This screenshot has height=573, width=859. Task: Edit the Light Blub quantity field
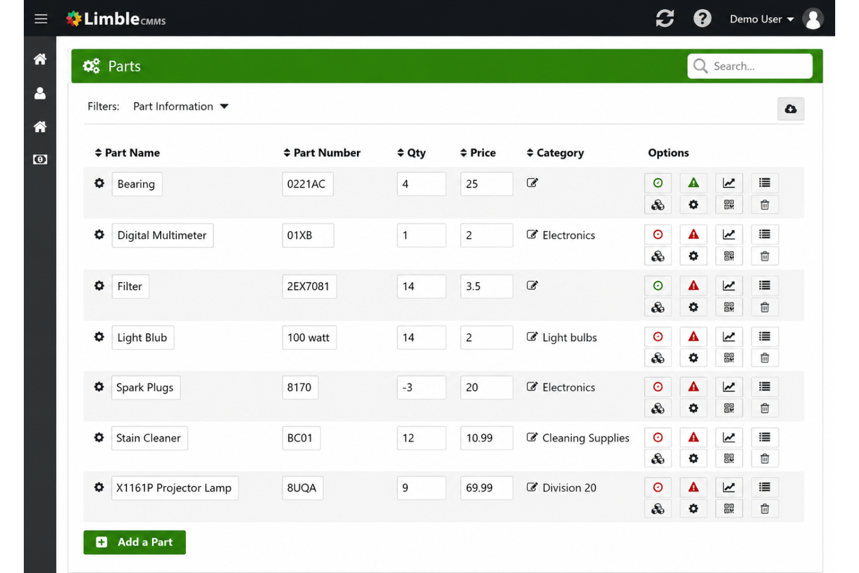click(421, 337)
